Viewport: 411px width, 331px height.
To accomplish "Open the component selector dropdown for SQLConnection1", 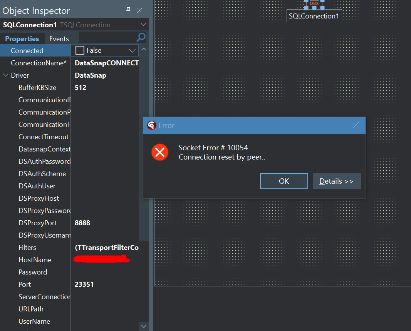I will click(143, 25).
